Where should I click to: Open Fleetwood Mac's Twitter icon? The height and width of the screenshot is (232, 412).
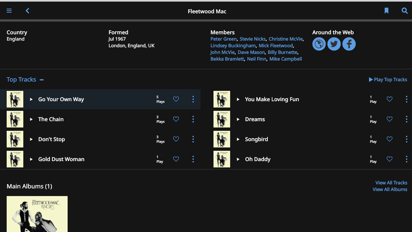(334, 44)
